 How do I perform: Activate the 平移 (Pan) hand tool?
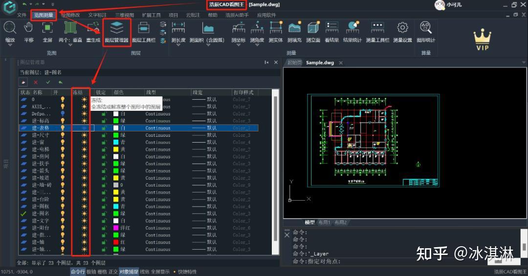click(x=29, y=27)
